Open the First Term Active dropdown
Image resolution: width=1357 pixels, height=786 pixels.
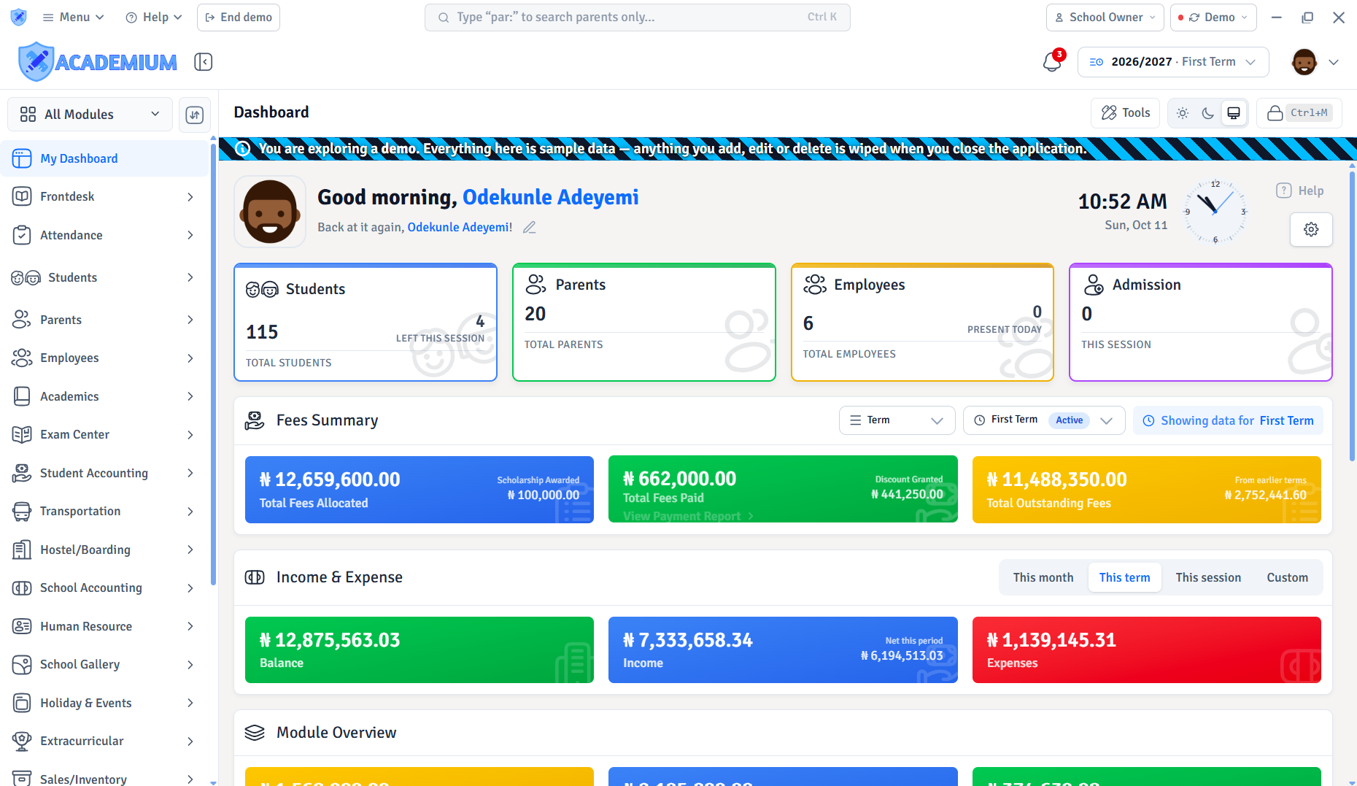click(1044, 420)
